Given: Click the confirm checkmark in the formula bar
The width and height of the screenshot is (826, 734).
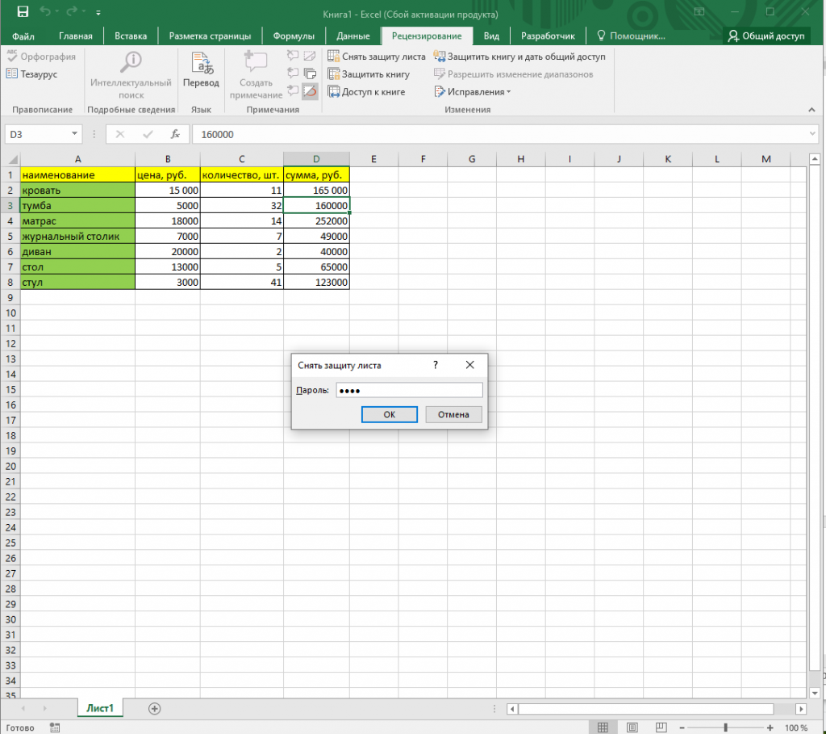Looking at the screenshot, I should click(x=148, y=135).
